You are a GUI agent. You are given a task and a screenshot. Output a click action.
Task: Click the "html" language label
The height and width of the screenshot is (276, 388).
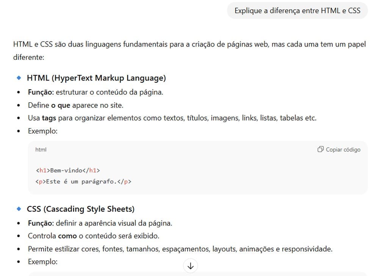(x=41, y=150)
